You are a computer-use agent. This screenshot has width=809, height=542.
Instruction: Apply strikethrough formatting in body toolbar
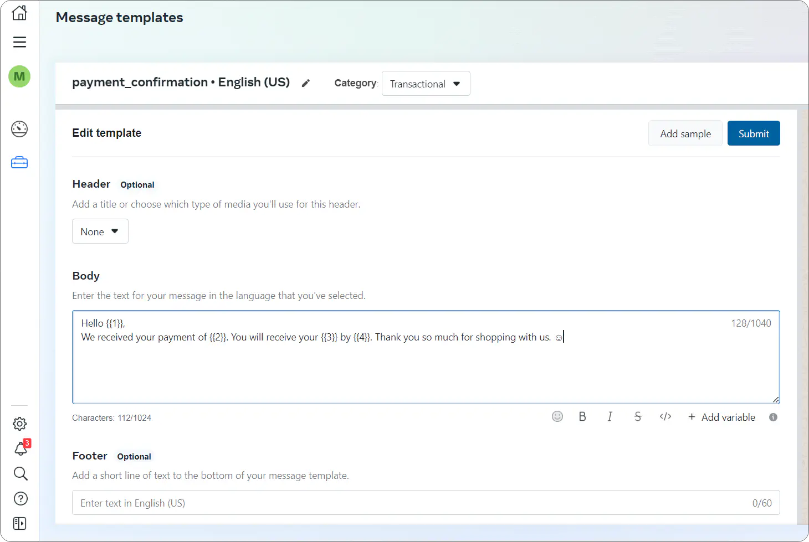(x=638, y=416)
